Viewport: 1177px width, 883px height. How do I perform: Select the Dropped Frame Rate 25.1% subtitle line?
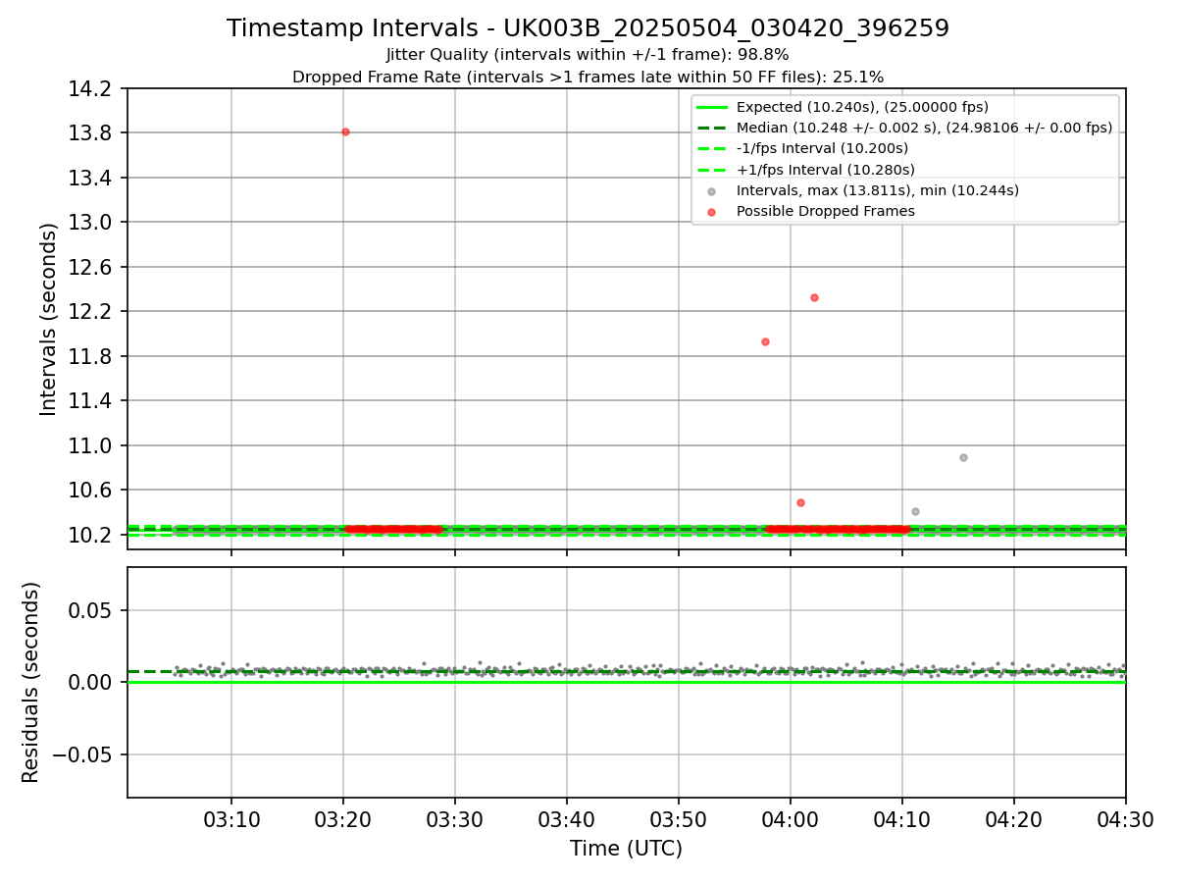tap(588, 77)
